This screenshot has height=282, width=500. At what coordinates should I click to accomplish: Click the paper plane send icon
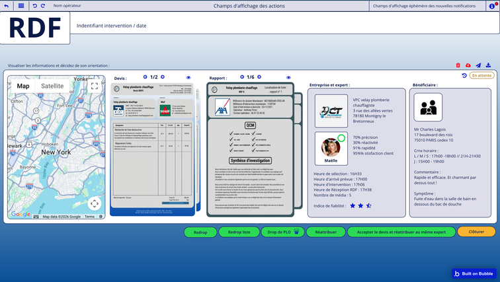478,65
